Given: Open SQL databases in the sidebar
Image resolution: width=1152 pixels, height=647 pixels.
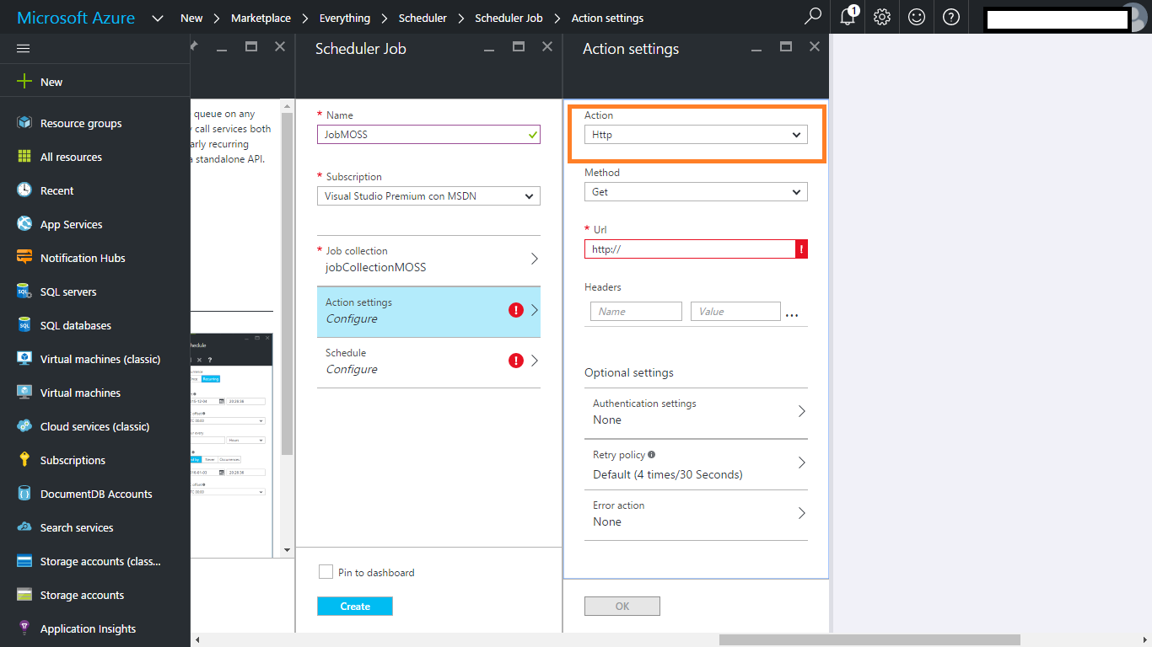Looking at the screenshot, I should (x=75, y=326).
